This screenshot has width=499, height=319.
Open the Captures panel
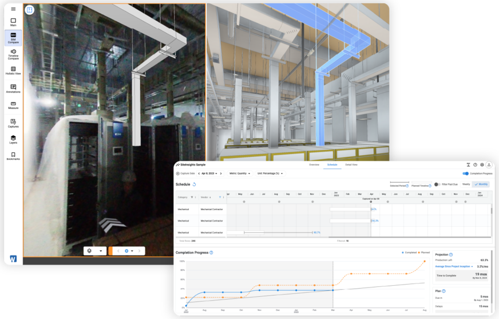13,122
